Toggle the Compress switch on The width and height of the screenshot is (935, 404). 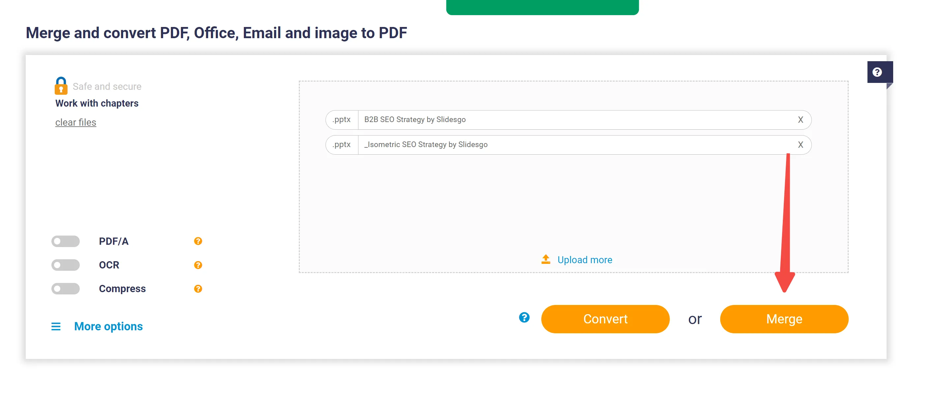[x=66, y=289]
